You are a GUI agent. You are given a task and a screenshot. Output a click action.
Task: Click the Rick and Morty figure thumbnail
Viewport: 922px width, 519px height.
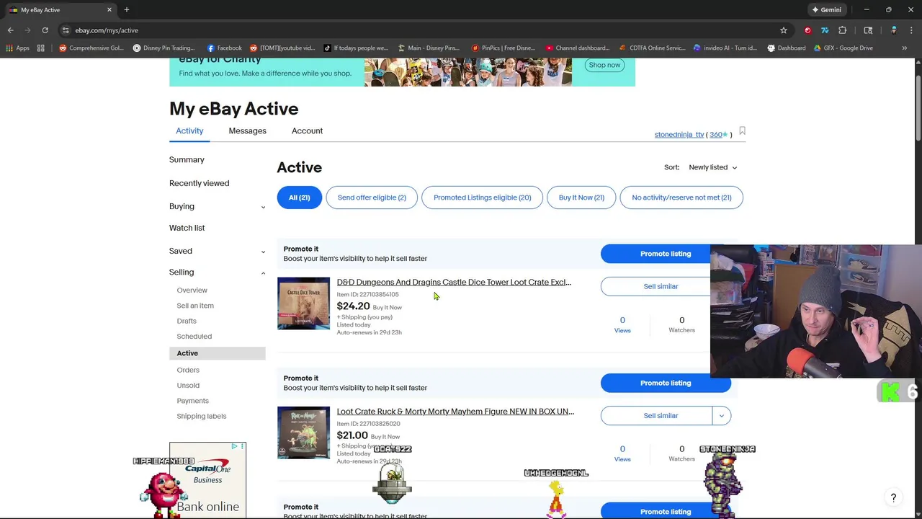[303, 432]
